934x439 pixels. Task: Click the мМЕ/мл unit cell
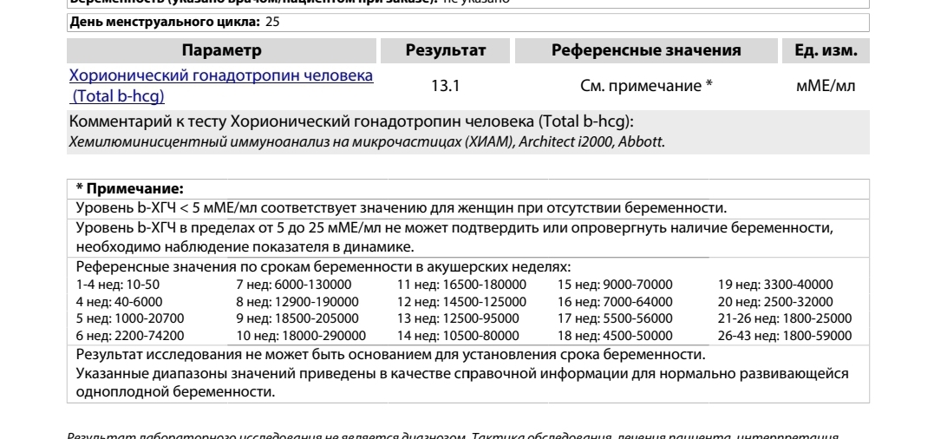pos(826,86)
